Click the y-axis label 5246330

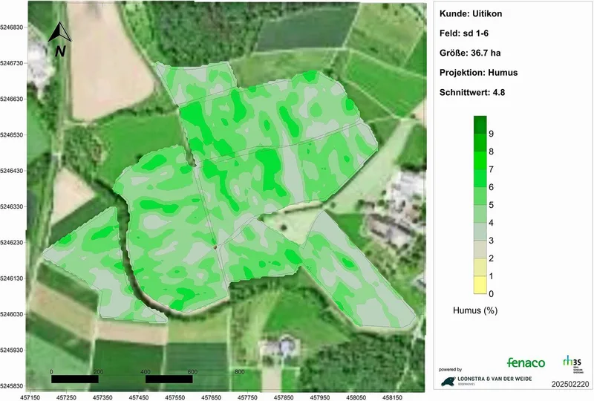tap(11, 206)
